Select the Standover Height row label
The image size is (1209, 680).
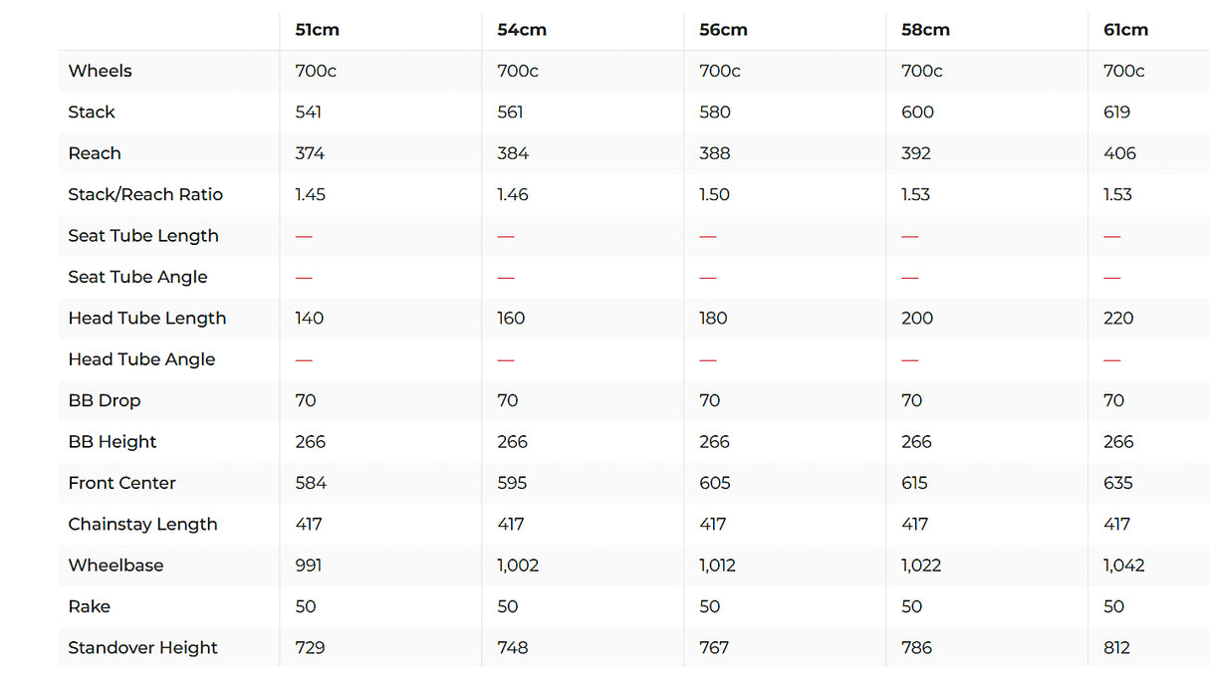tap(142, 647)
